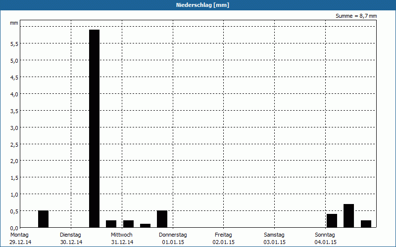Image resolution: width=396 pixels, height=247 pixels.
Task: Select the 'Samstag' day label
Action: pos(274,235)
